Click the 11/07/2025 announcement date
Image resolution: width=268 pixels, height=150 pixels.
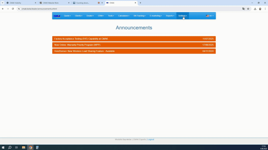pos(208,39)
